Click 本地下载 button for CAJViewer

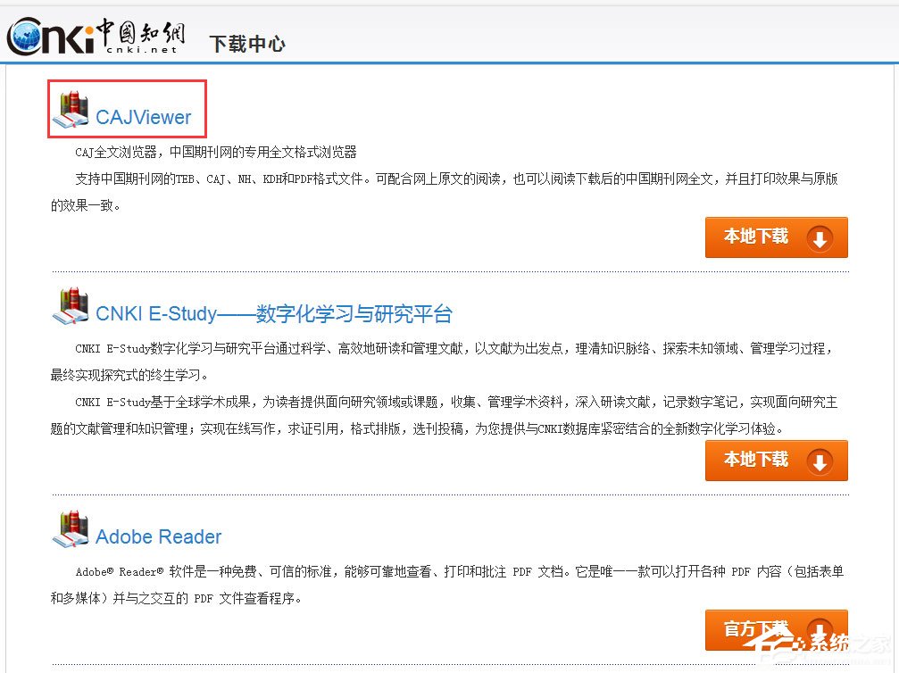(777, 237)
